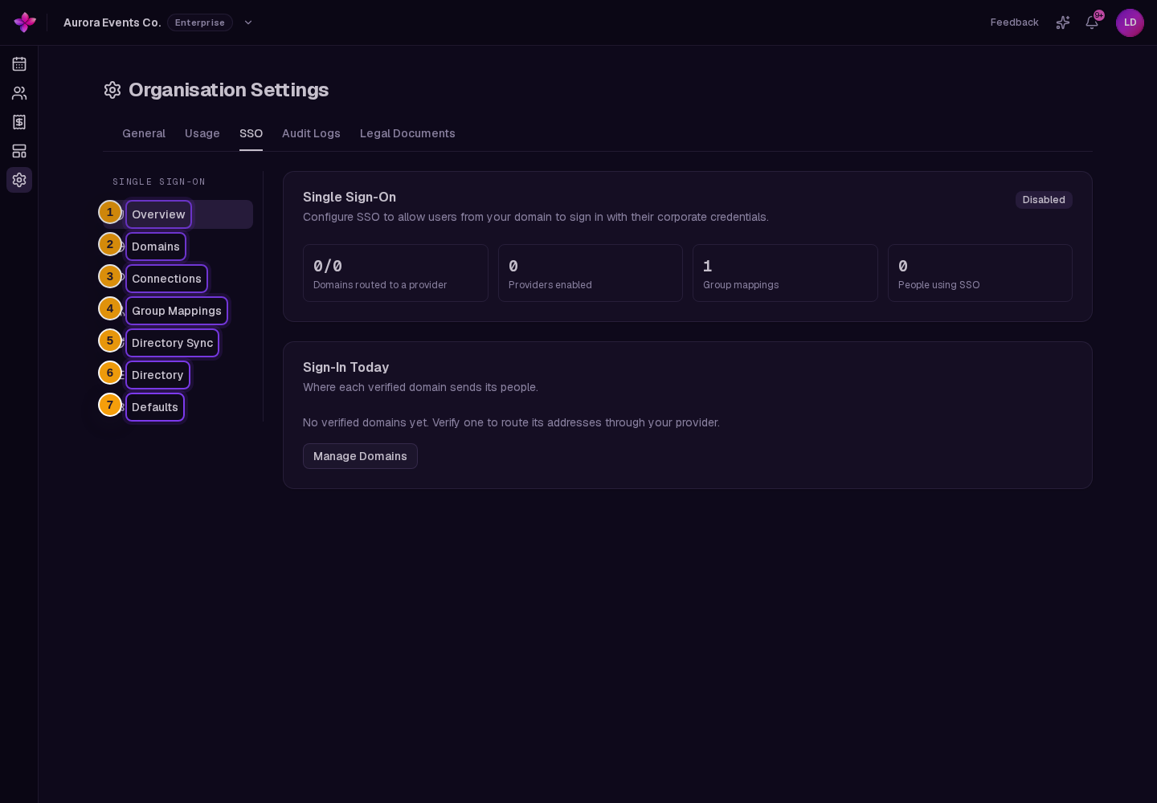Open the people page from the sidebar

click(x=19, y=93)
